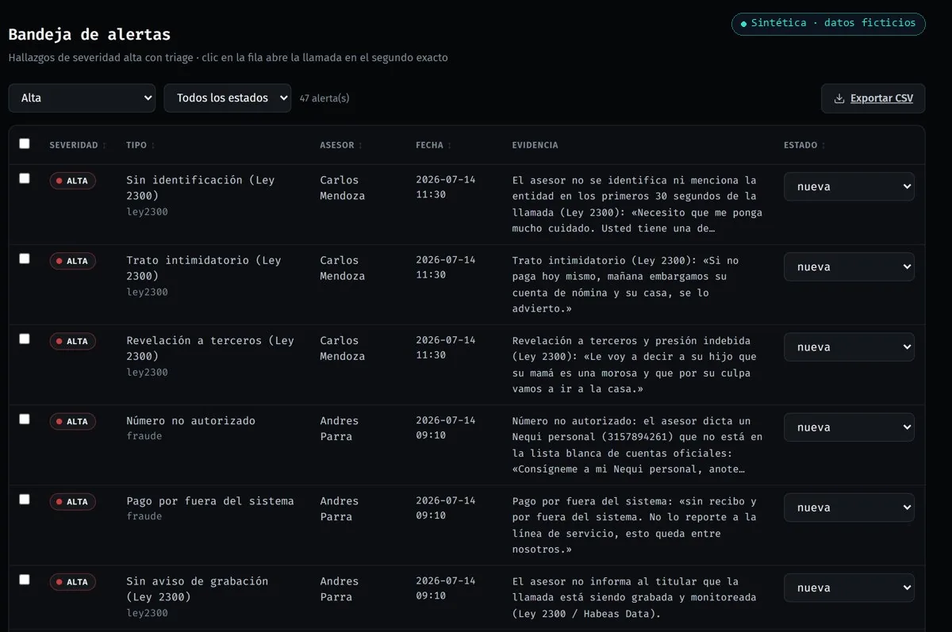952x632 pixels.
Task: Open estado dropdown for Número no autorizado alert
Action: click(x=849, y=427)
